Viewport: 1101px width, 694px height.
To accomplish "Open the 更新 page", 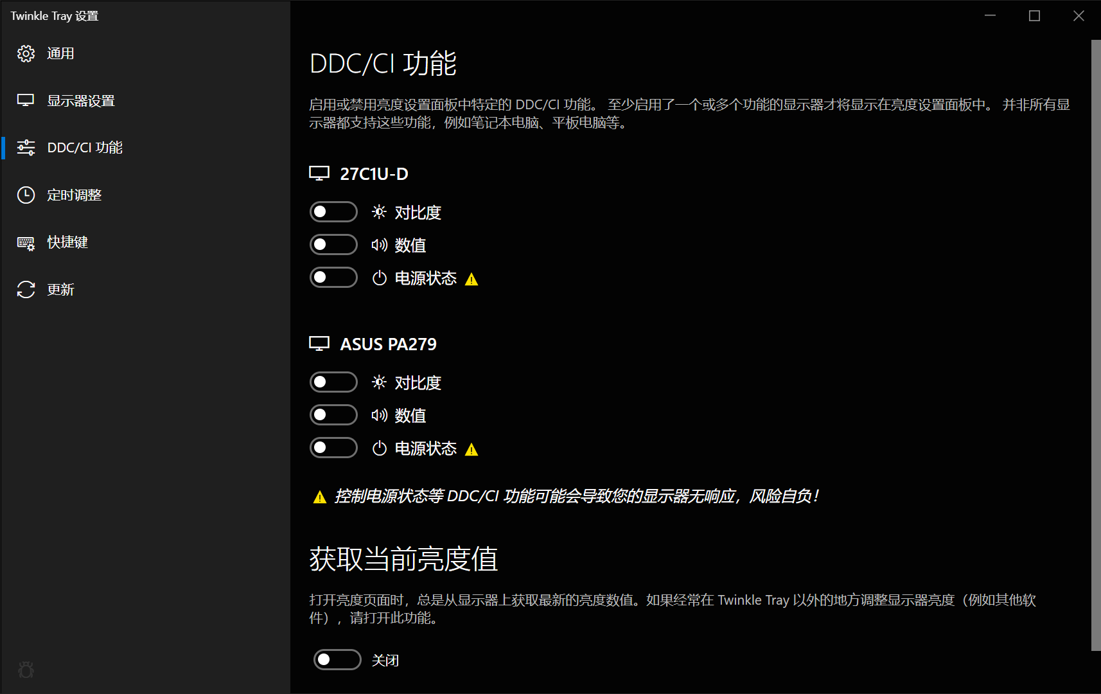I will click(x=145, y=290).
